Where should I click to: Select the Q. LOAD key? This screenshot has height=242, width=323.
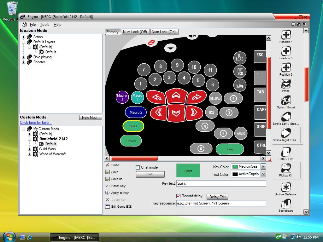click(240, 57)
